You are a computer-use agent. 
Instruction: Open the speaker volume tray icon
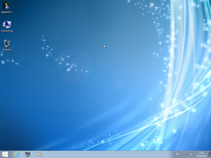click(x=192, y=154)
